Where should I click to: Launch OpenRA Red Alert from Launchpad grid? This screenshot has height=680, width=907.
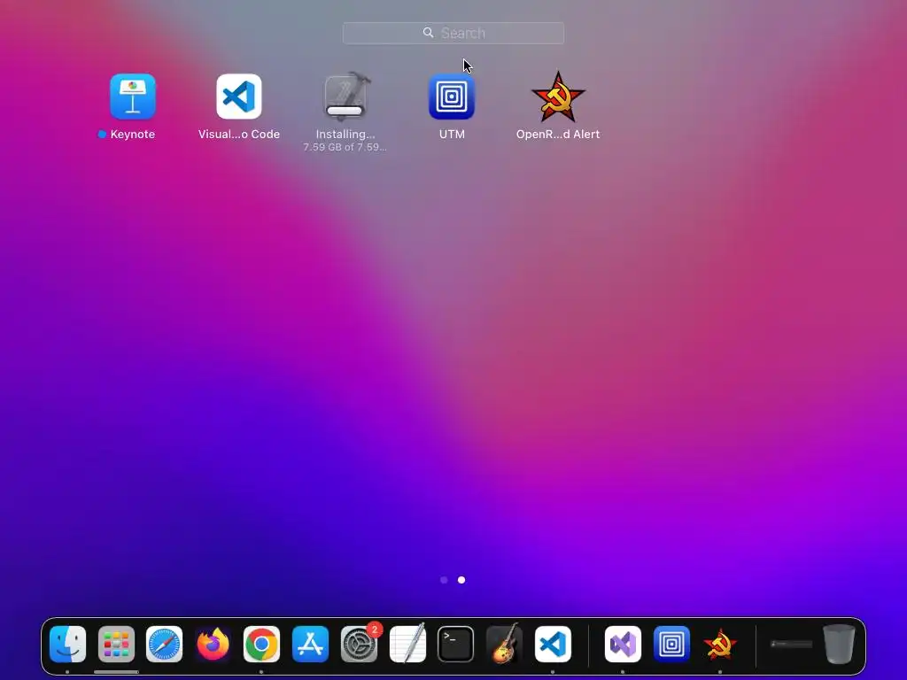coord(558,97)
